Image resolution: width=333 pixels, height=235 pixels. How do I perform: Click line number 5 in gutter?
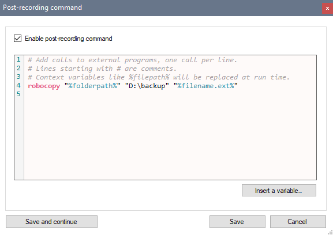click(x=18, y=94)
